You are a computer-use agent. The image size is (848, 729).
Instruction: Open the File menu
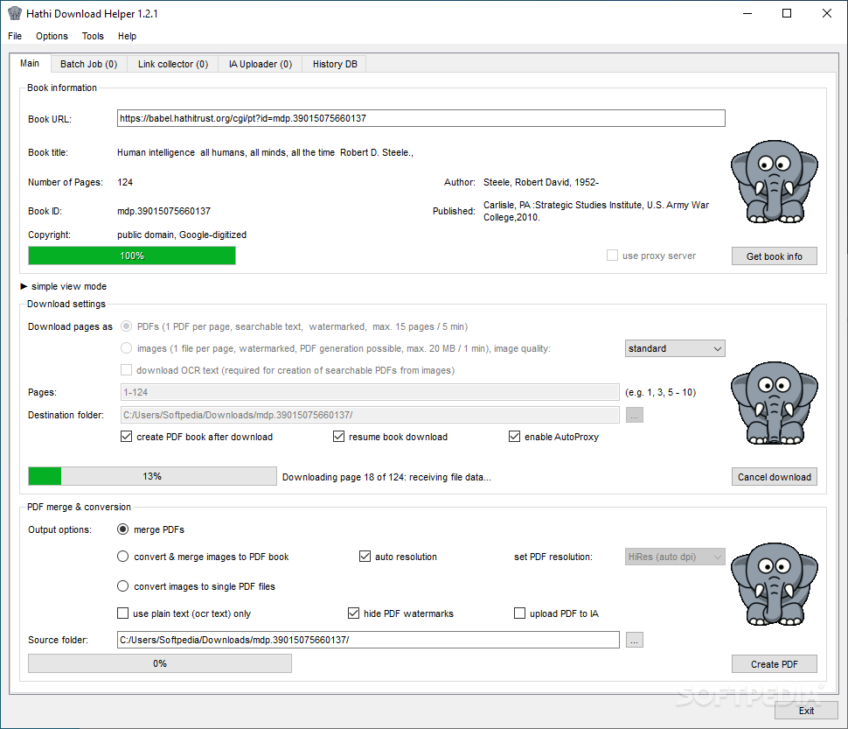15,36
